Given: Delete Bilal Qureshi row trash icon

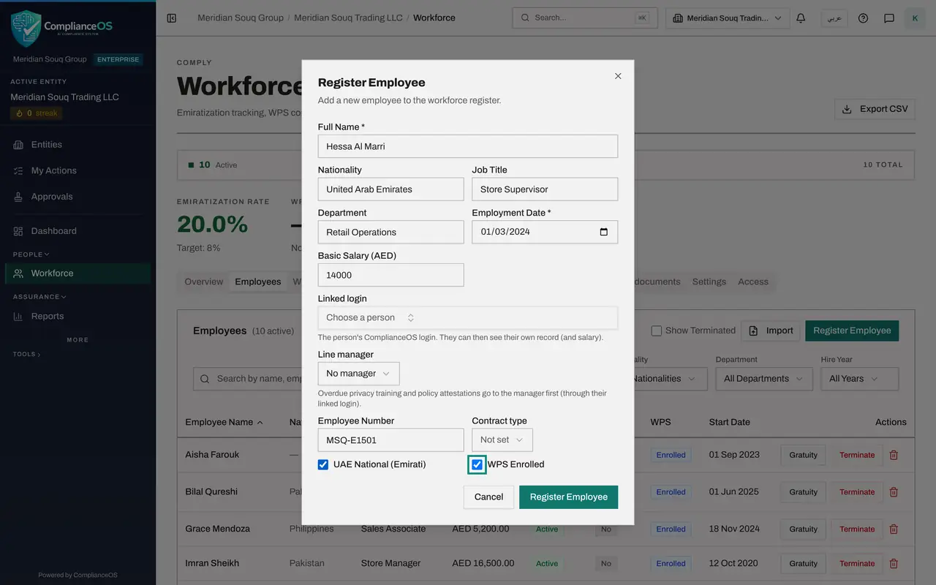Looking at the screenshot, I should tap(894, 492).
